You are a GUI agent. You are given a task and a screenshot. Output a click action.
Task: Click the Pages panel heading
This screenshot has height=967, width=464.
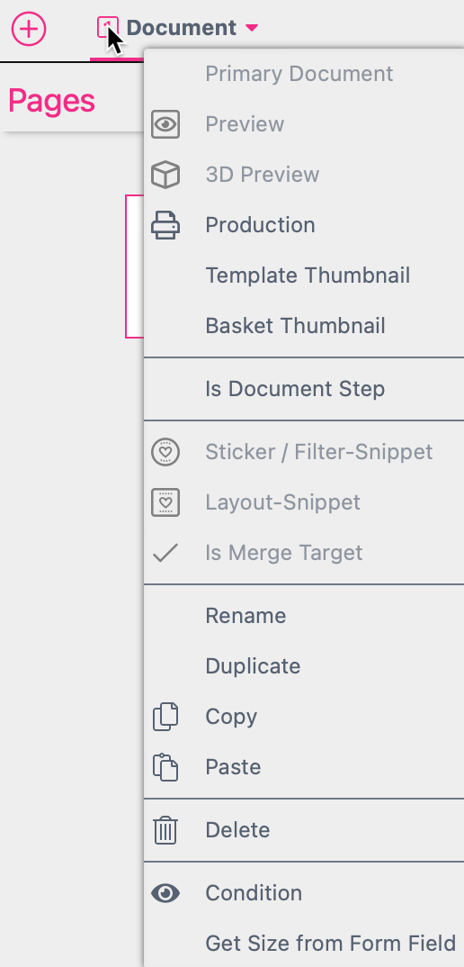tap(52, 101)
